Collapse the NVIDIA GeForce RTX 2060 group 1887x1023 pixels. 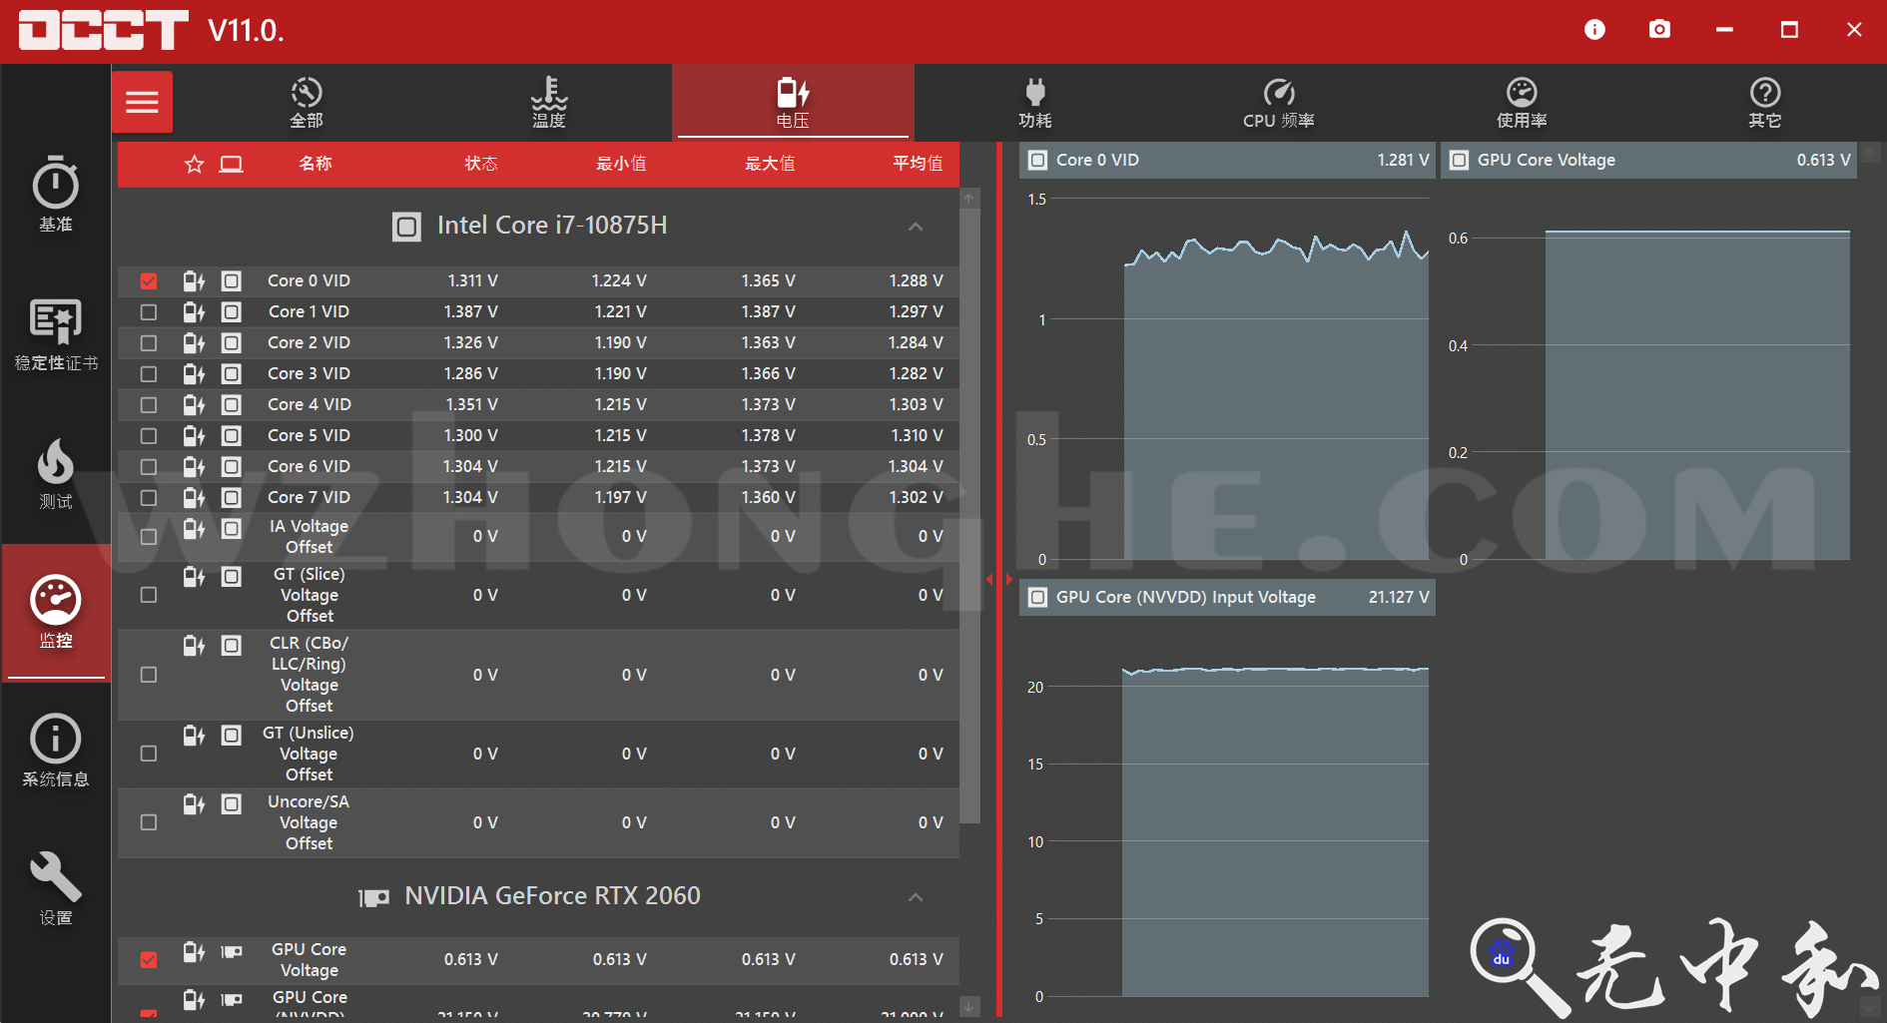916,897
